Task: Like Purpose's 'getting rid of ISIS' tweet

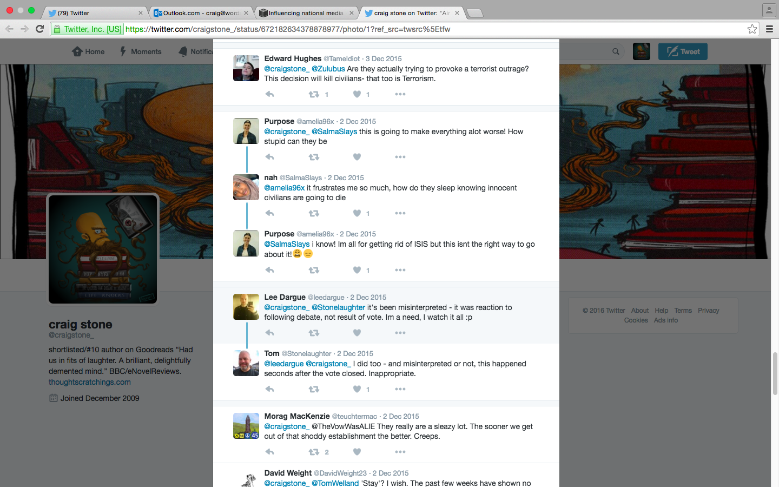Action: click(357, 270)
